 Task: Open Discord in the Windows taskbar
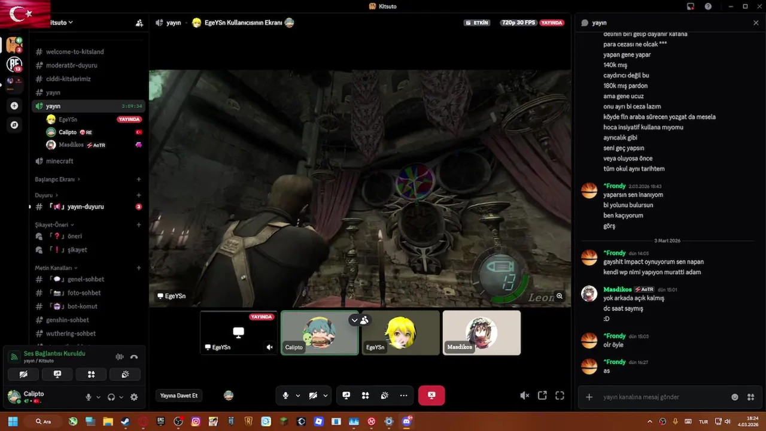click(x=406, y=421)
